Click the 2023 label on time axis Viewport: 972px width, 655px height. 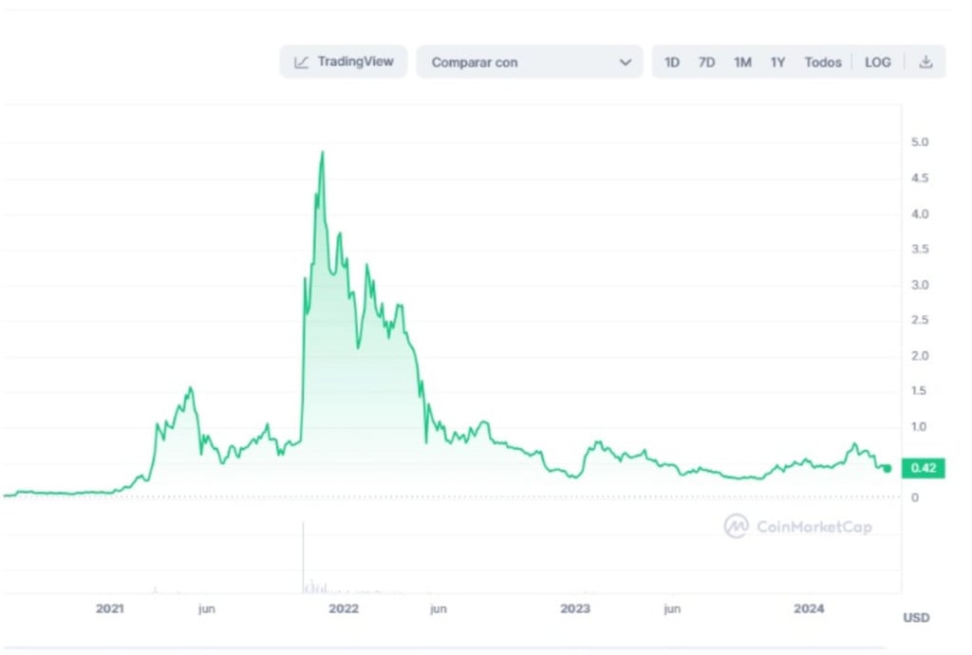point(575,608)
